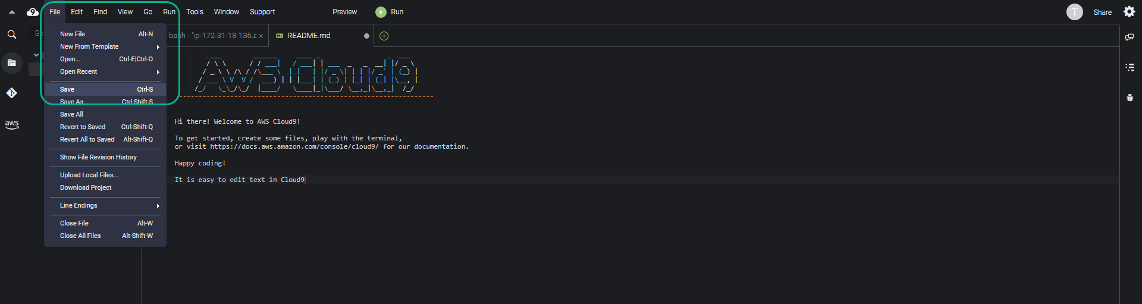The width and height of the screenshot is (1142, 304).
Task: Click the Cloud9 cloud logo icon
Action: tap(32, 12)
